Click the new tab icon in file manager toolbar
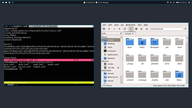 [104, 29]
